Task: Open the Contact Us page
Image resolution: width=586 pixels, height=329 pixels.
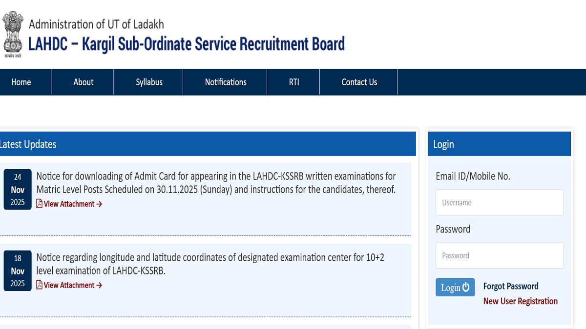Action: tap(359, 82)
